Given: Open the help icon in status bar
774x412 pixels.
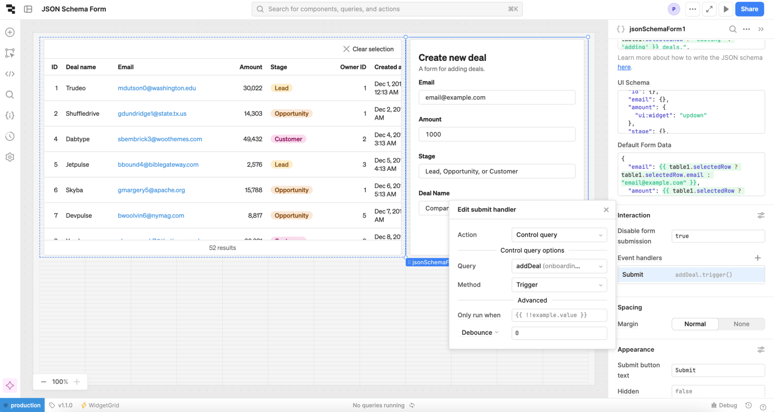Looking at the screenshot, I should (x=763, y=406).
